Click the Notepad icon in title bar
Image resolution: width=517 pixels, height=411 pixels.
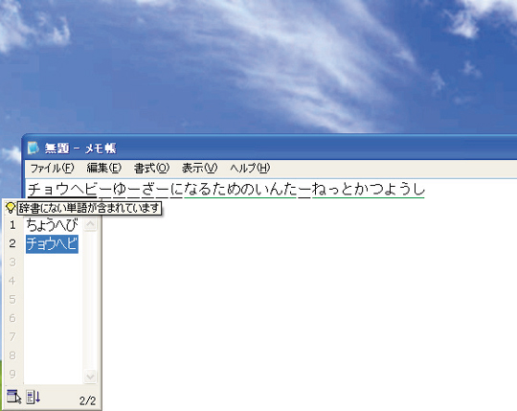pos(33,148)
